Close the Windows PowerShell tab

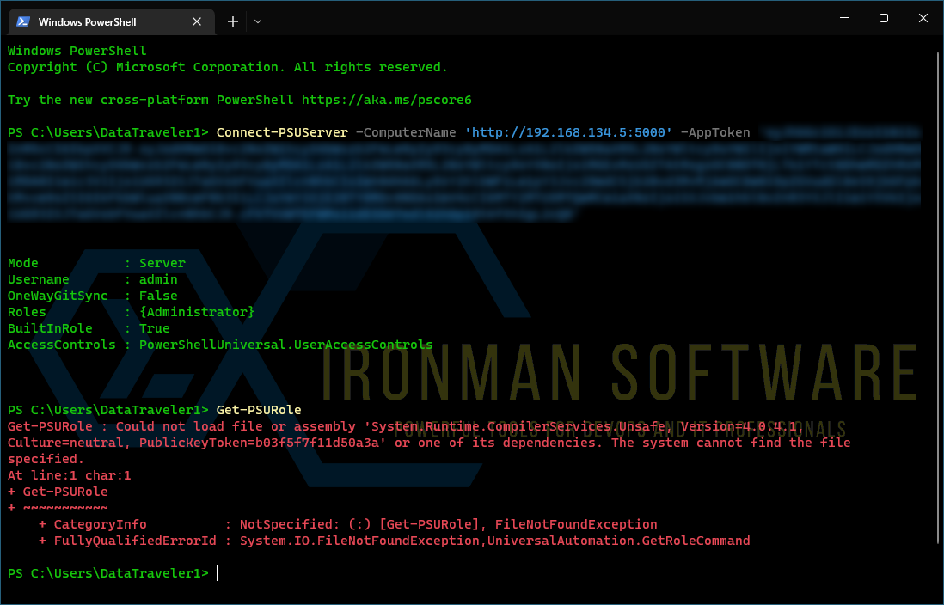pos(197,21)
